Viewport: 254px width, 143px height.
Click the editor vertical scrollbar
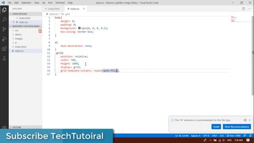(253, 56)
